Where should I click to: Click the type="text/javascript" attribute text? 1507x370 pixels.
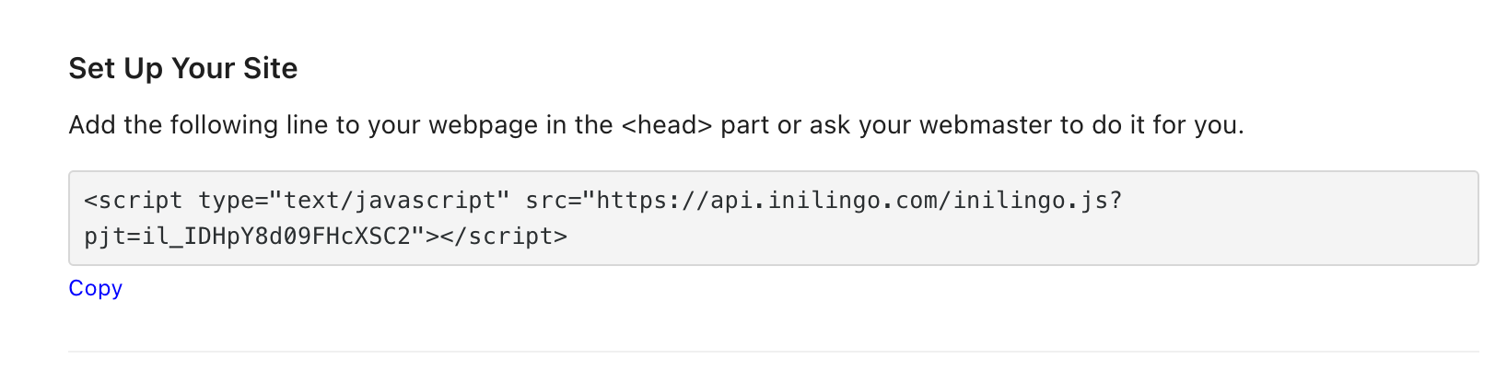coord(354,200)
